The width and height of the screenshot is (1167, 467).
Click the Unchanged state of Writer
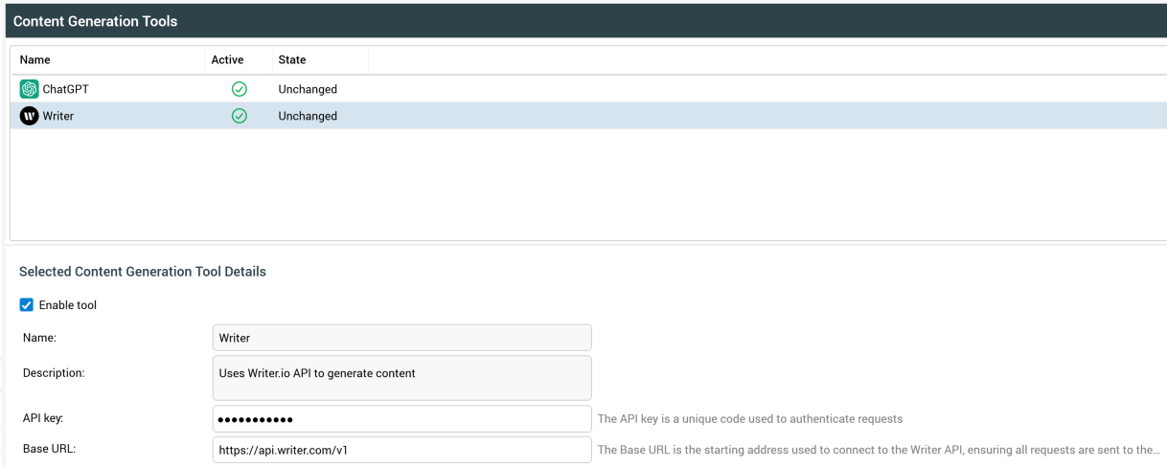308,116
